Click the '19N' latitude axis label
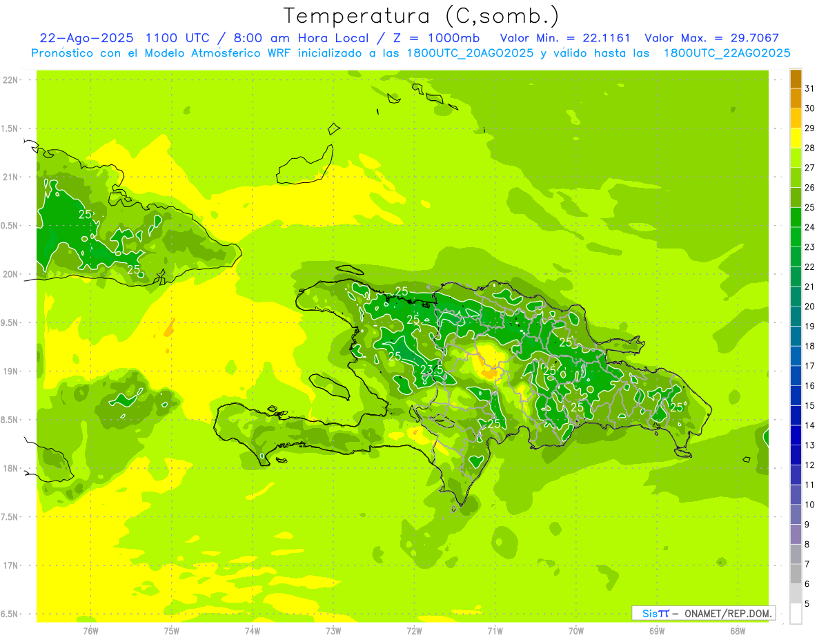This screenshot has width=828, height=640. [x=10, y=371]
